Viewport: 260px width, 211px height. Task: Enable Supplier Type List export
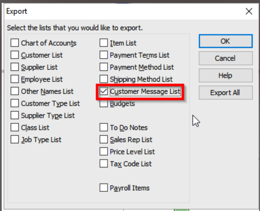click(14, 115)
